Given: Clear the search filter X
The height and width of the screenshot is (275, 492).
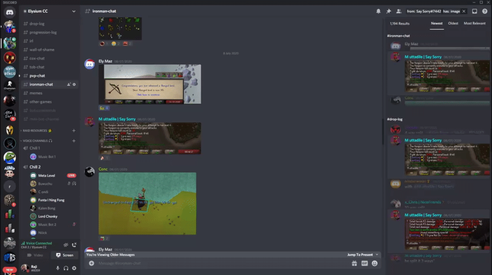Looking at the screenshot, I should pyautogui.click(x=464, y=11).
